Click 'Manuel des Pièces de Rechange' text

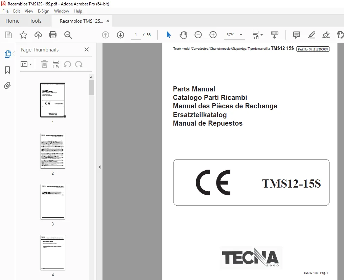coord(225,106)
